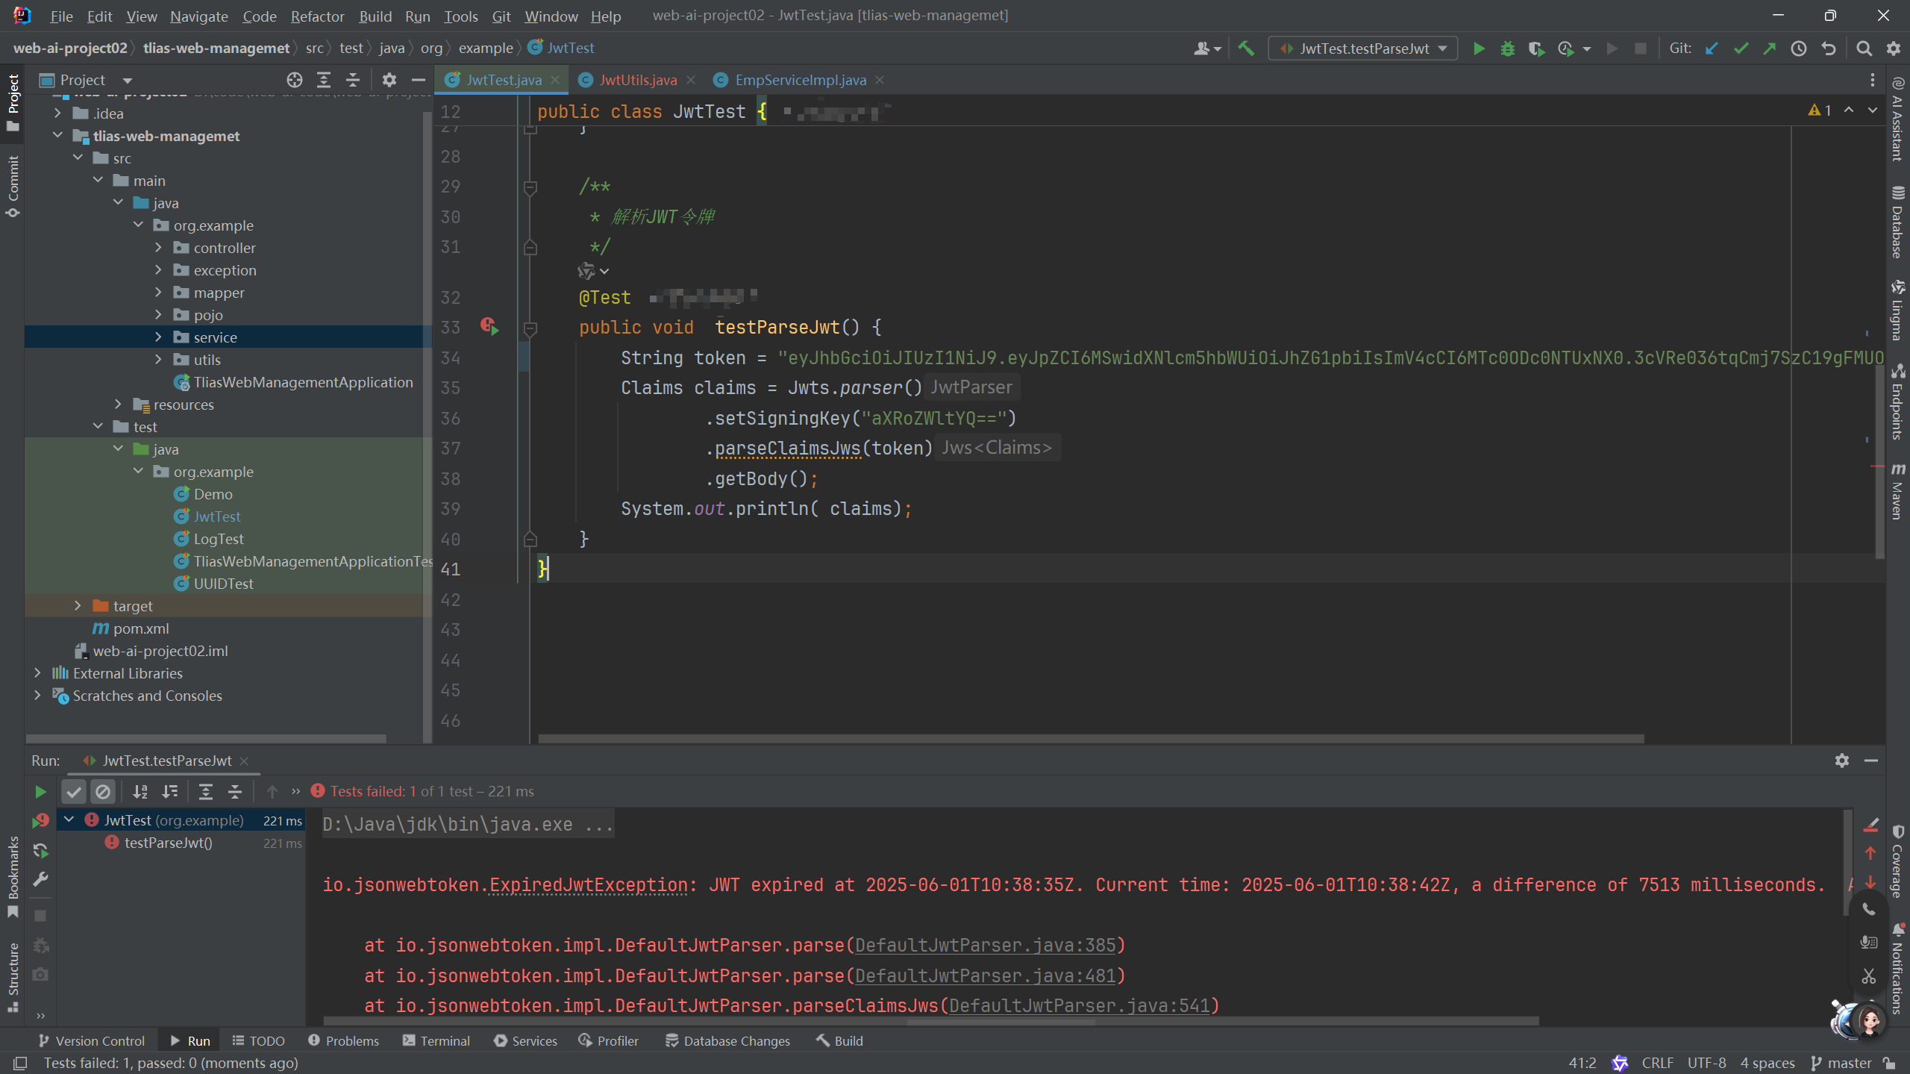Viewport: 1910px width, 1074px height.
Task: Click the Git update project arrow
Action: coord(1712,49)
